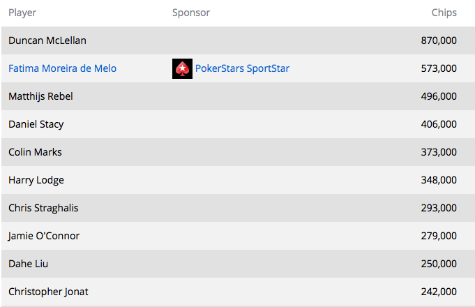The image size is (475, 307).
Task: Click the PokerStars spade logo icon
Action: coord(182,68)
